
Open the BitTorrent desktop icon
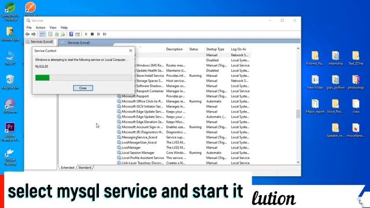10,106
